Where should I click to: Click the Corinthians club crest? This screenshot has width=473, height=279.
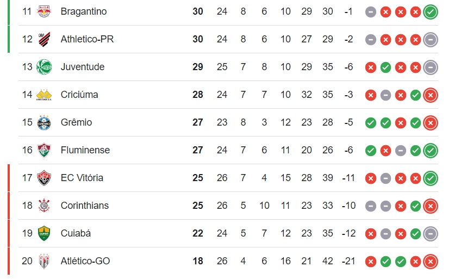[x=44, y=206]
